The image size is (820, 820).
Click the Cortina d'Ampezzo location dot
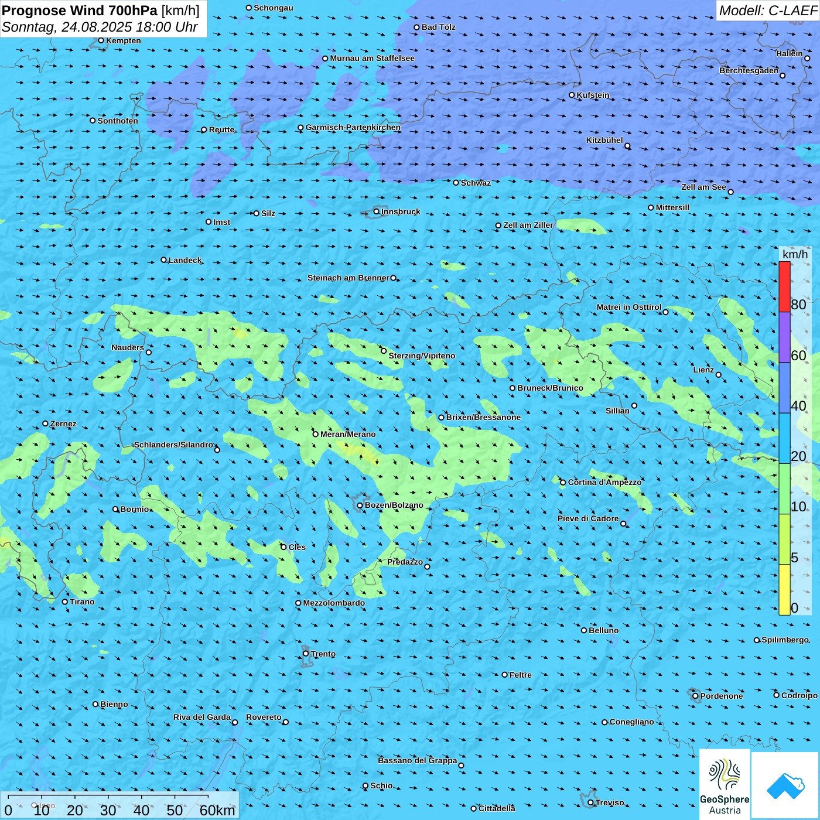(563, 483)
